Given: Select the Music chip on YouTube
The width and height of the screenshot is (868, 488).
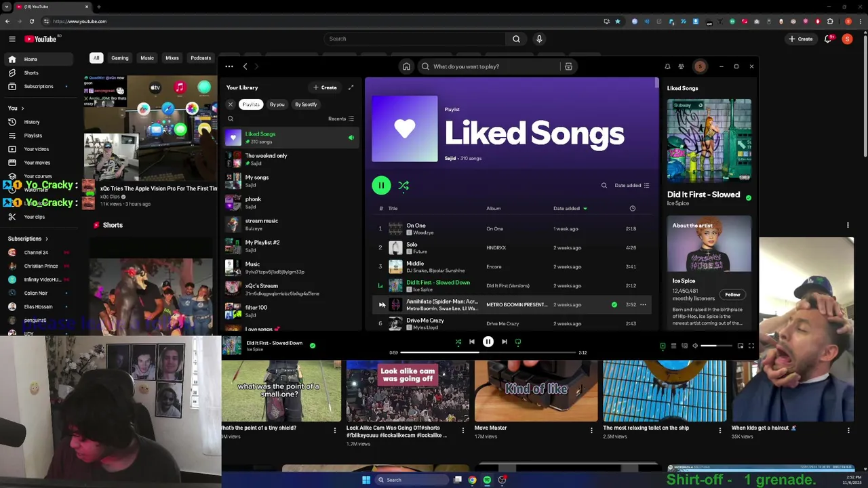Looking at the screenshot, I should (x=147, y=58).
